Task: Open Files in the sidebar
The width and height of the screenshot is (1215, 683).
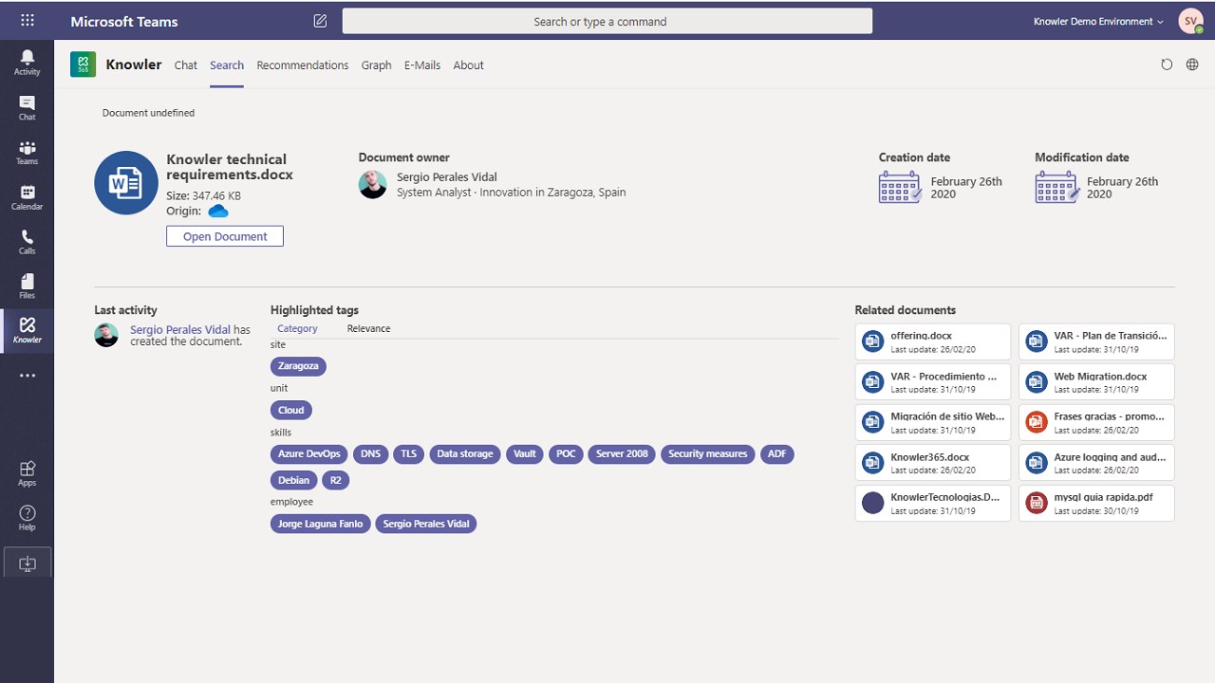Action: (x=27, y=286)
